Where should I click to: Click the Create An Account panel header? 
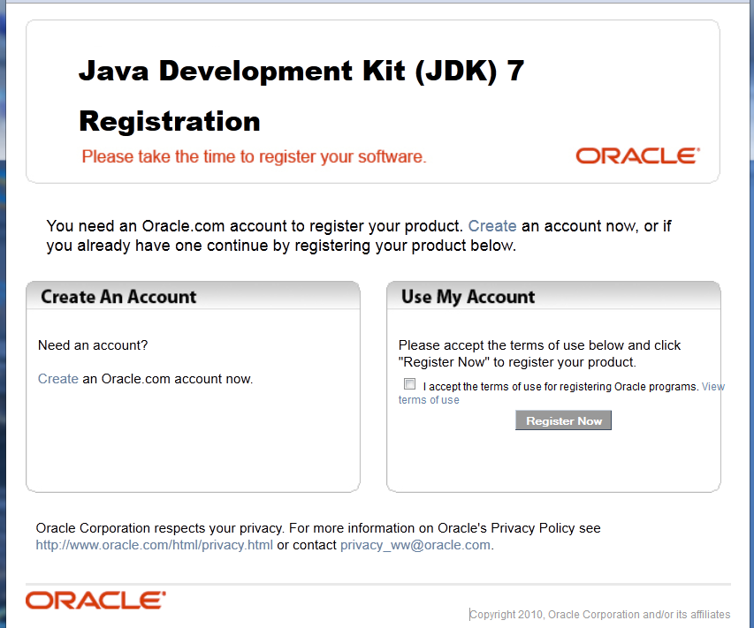point(119,296)
